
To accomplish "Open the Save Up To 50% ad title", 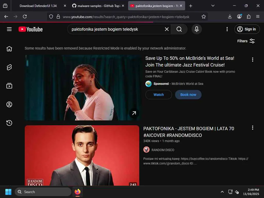I will [x=190, y=61].
